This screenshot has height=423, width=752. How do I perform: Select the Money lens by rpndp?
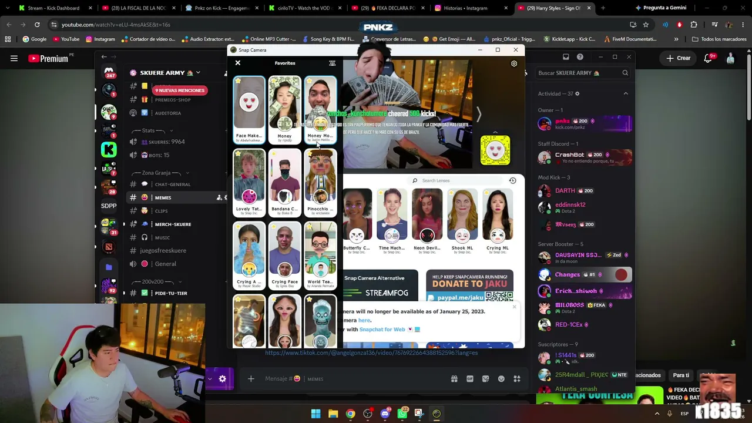point(284,110)
